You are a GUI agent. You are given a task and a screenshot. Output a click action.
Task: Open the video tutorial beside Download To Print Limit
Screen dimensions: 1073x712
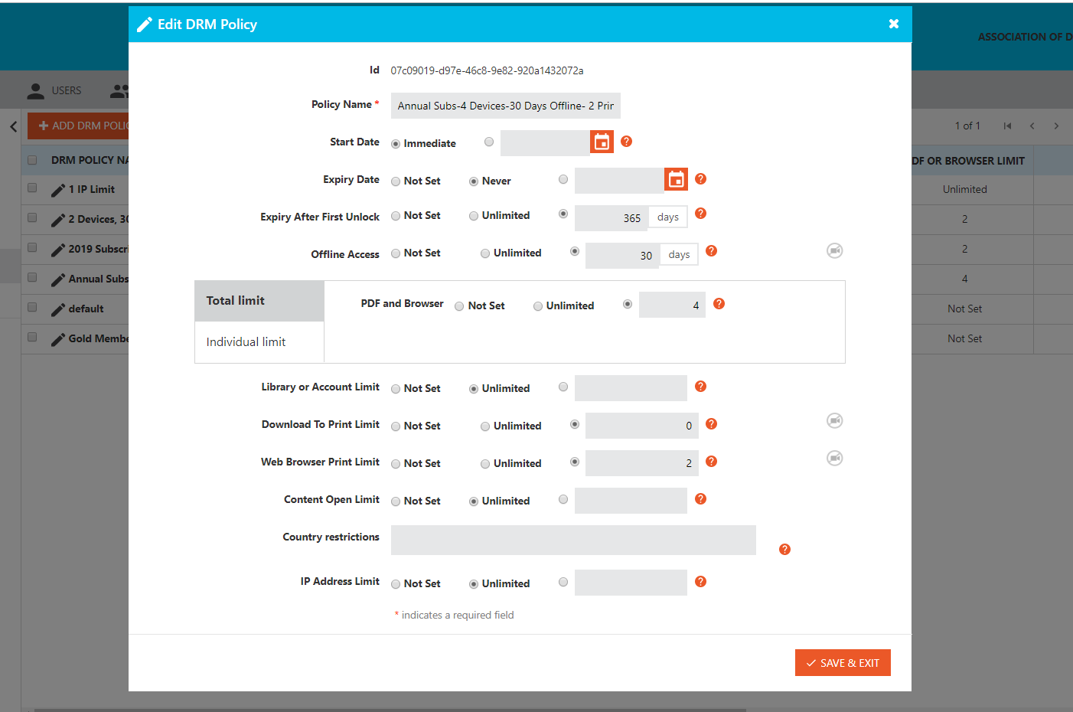coord(834,420)
